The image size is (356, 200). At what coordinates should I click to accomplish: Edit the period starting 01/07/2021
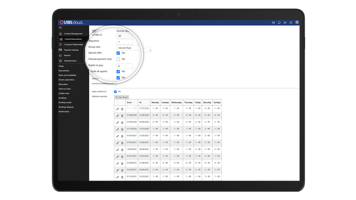tap(118, 157)
